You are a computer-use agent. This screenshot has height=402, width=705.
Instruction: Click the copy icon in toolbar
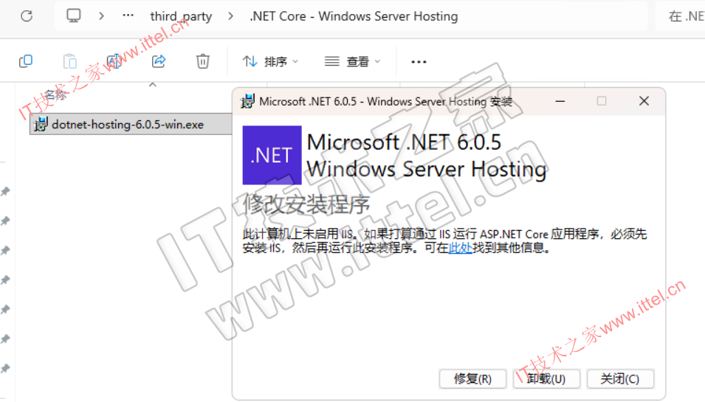pos(26,61)
